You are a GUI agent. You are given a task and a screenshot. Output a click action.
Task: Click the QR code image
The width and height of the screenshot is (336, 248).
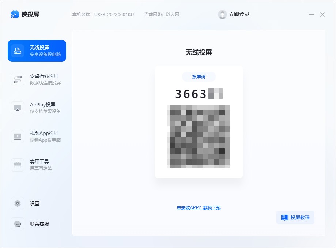click(x=199, y=137)
